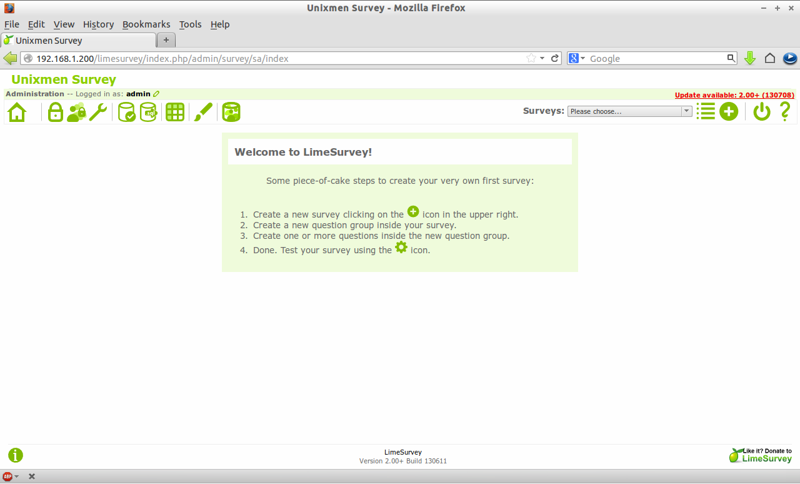800x484 pixels.
Task: Click the search magnifier in search box
Action: point(731,58)
